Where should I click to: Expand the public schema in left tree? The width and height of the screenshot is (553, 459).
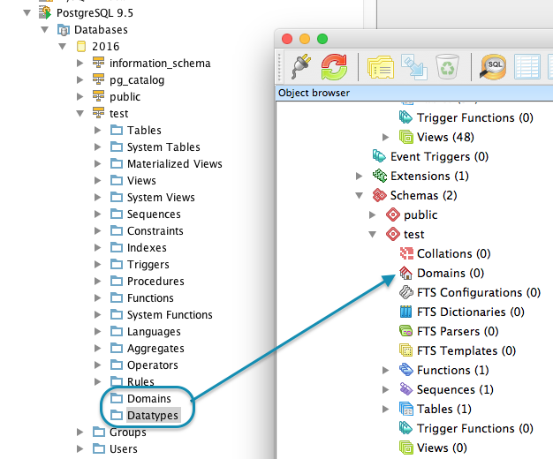[x=80, y=96]
